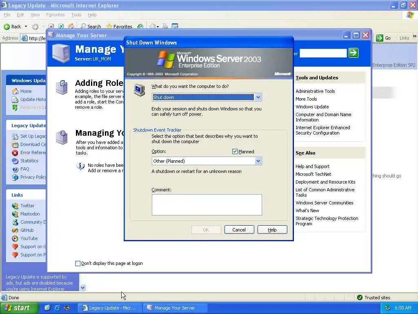Screen dimensions: 418x314
Task: Open the Other (Planned) option dropdown
Action: 258,161
